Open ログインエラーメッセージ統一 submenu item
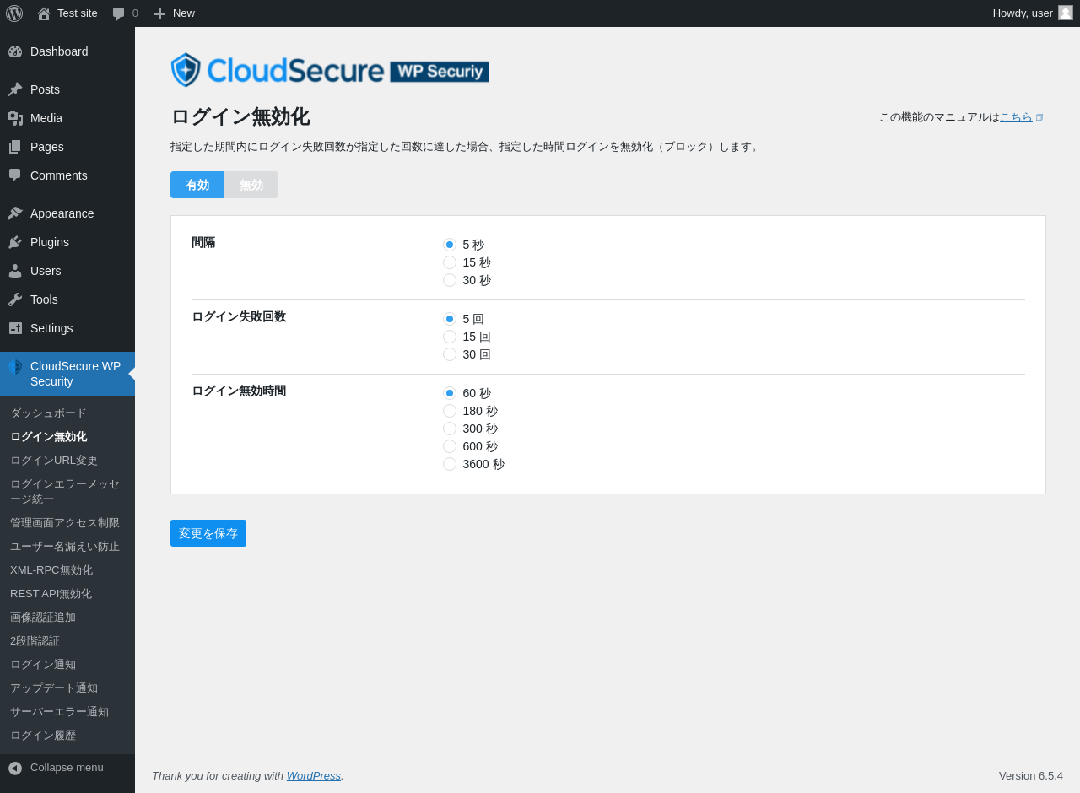Viewport: 1080px width, 793px height. click(x=67, y=492)
